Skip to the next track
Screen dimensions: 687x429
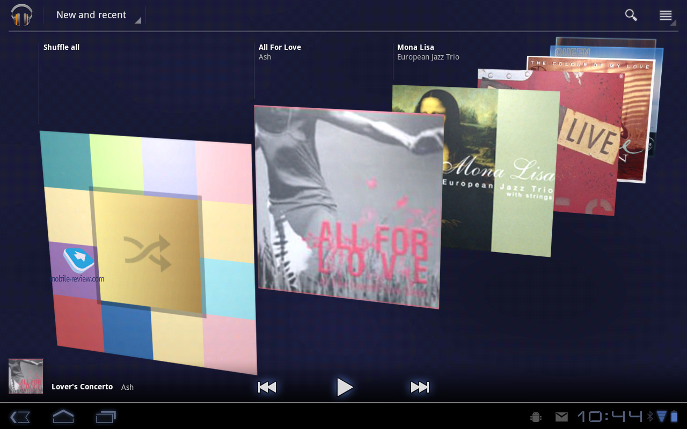420,387
